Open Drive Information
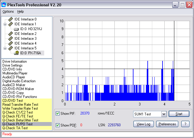This screenshot has height=138, width=194. coord(15,61)
